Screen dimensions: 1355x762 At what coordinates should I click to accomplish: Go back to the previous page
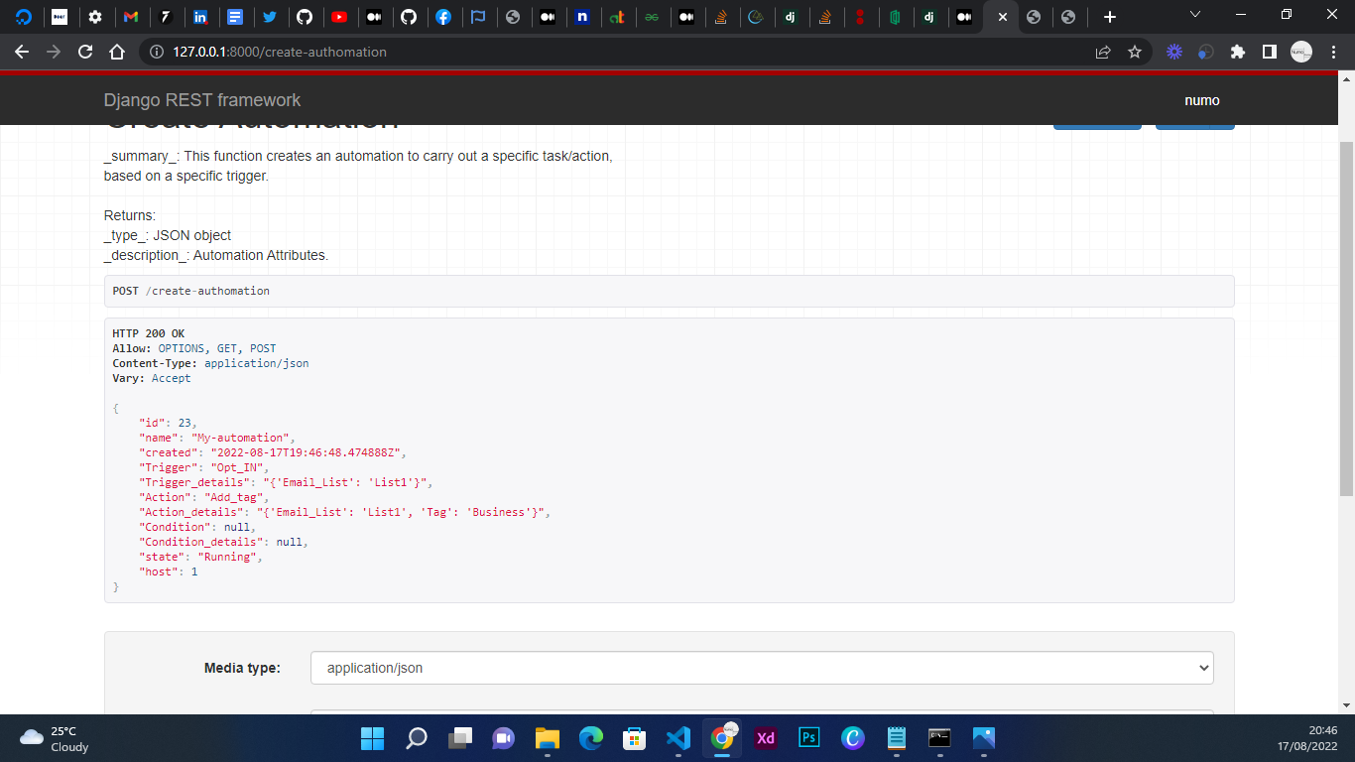pos(22,52)
